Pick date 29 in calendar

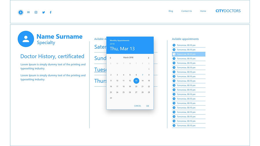[x=149, y=92]
